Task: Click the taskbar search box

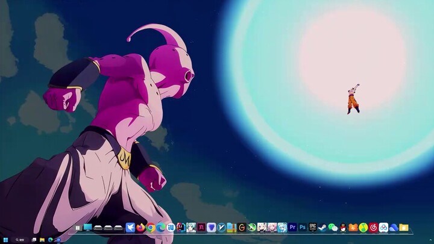Action: click(x=21, y=240)
